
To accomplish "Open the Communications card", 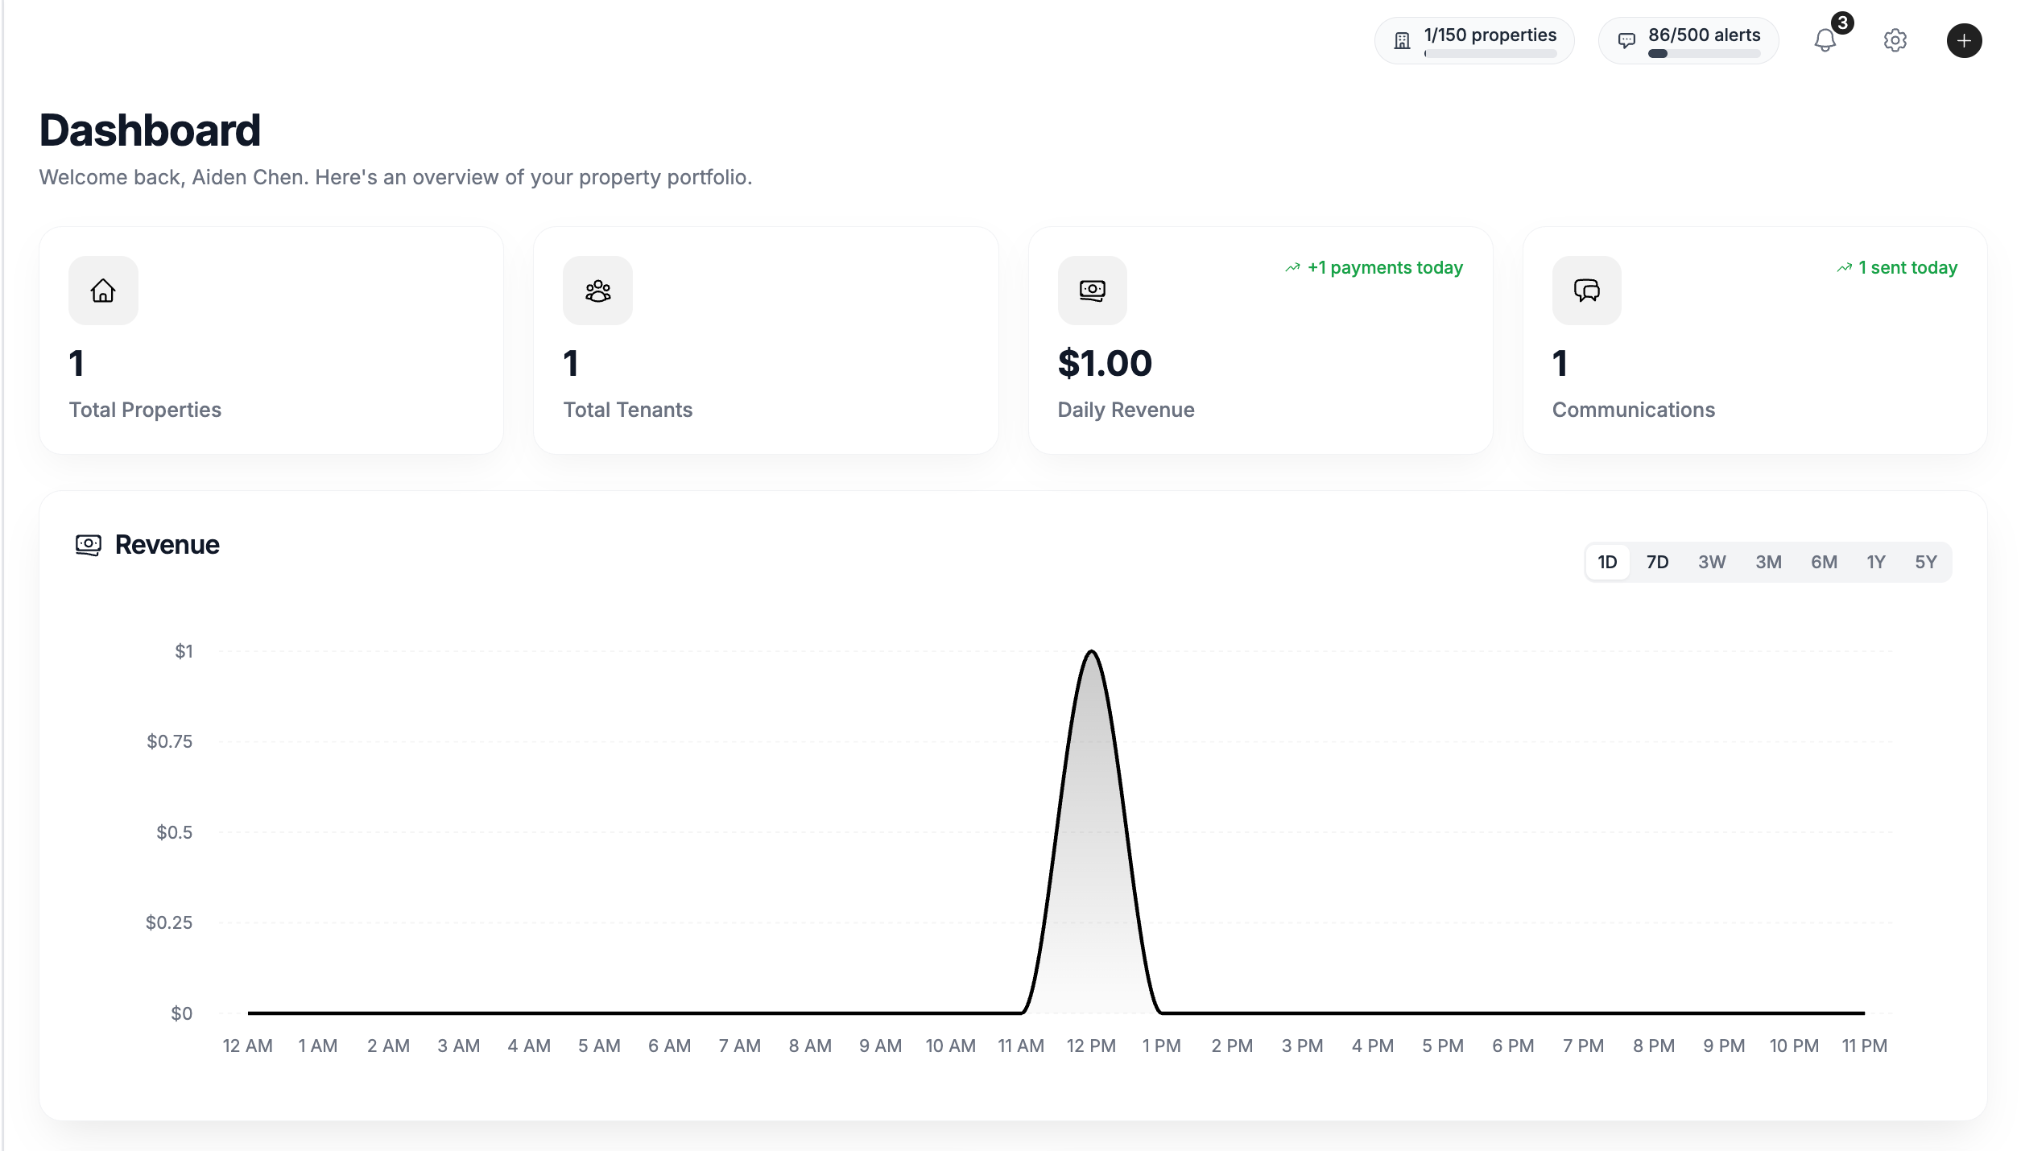I will click(1754, 340).
